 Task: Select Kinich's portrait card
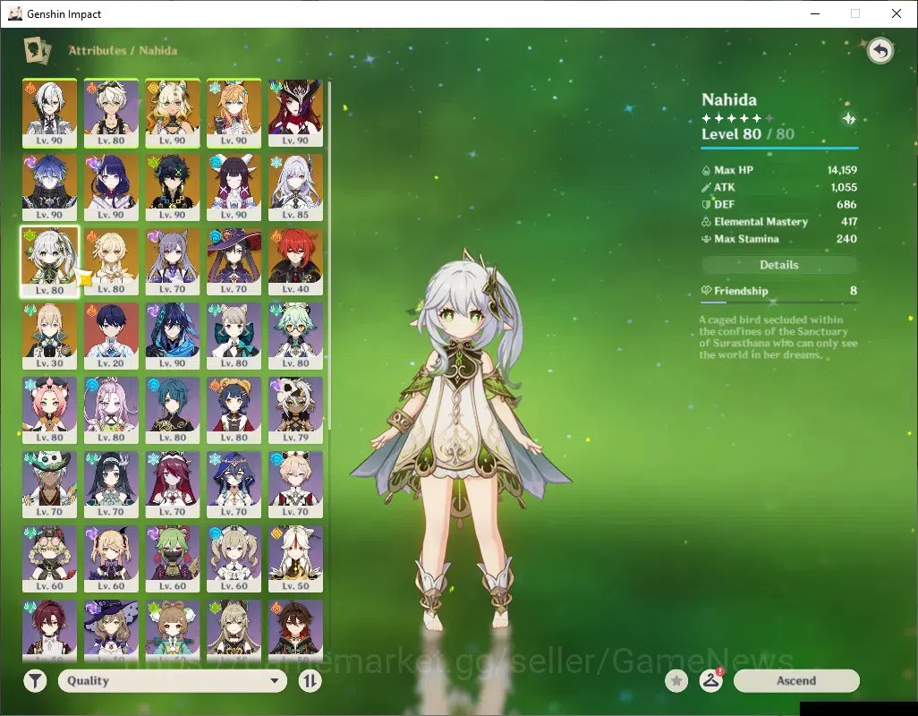pyautogui.click(x=173, y=187)
